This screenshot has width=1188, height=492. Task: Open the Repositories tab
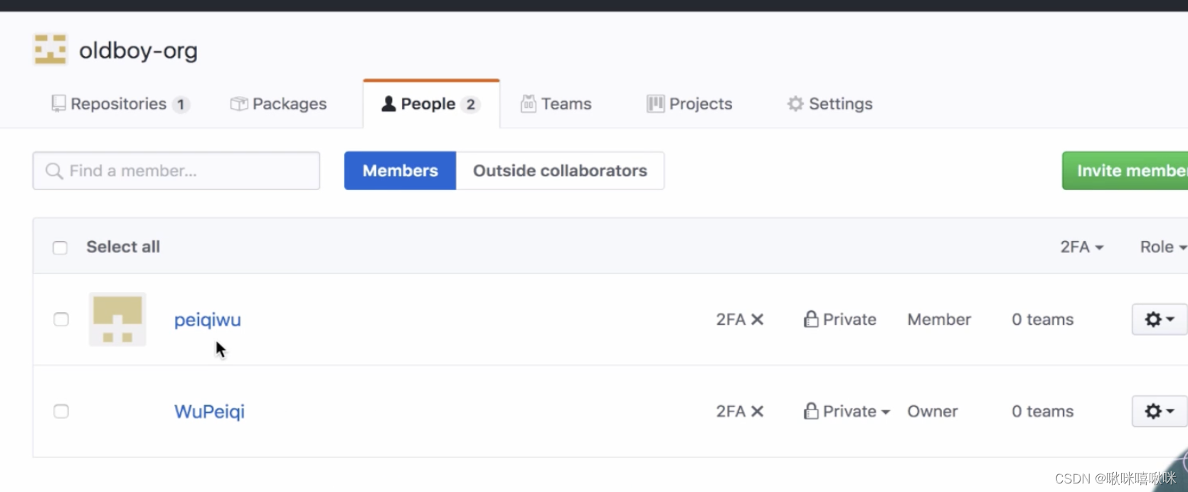tap(120, 104)
